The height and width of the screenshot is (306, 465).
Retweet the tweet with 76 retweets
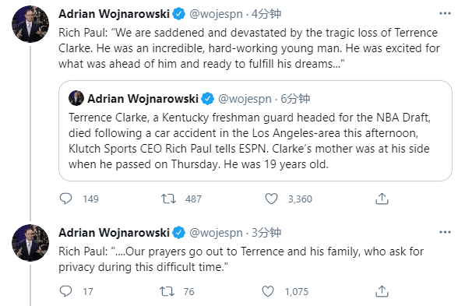point(167,291)
